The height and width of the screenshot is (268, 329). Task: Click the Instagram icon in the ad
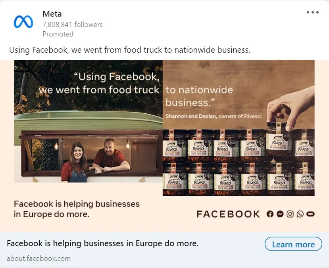[x=290, y=214]
